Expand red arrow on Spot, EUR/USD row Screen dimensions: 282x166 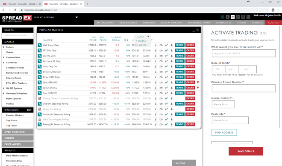pos(198,88)
